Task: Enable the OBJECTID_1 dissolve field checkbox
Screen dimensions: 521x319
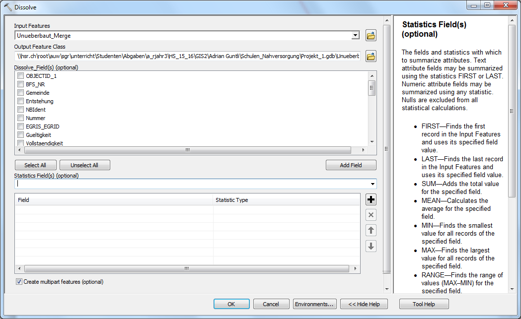Action: point(21,76)
